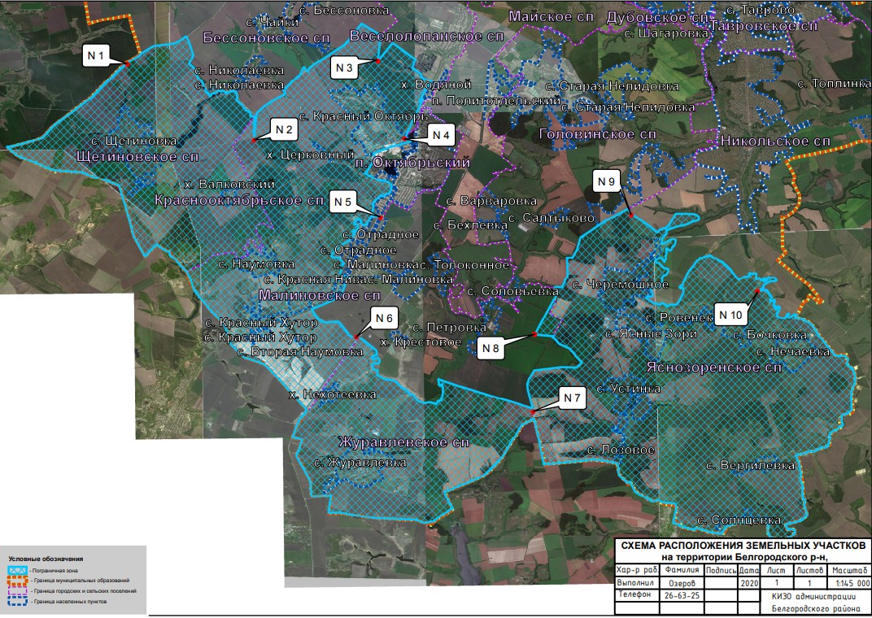
Task: Click the 'с. Черемошное' label
Action: (621, 285)
